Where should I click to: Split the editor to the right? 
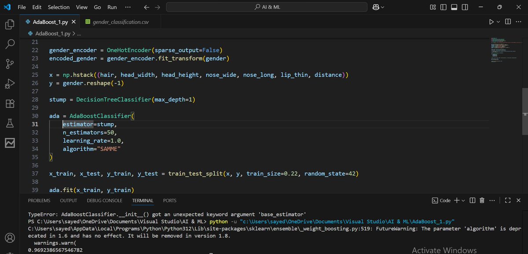click(x=508, y=21)
